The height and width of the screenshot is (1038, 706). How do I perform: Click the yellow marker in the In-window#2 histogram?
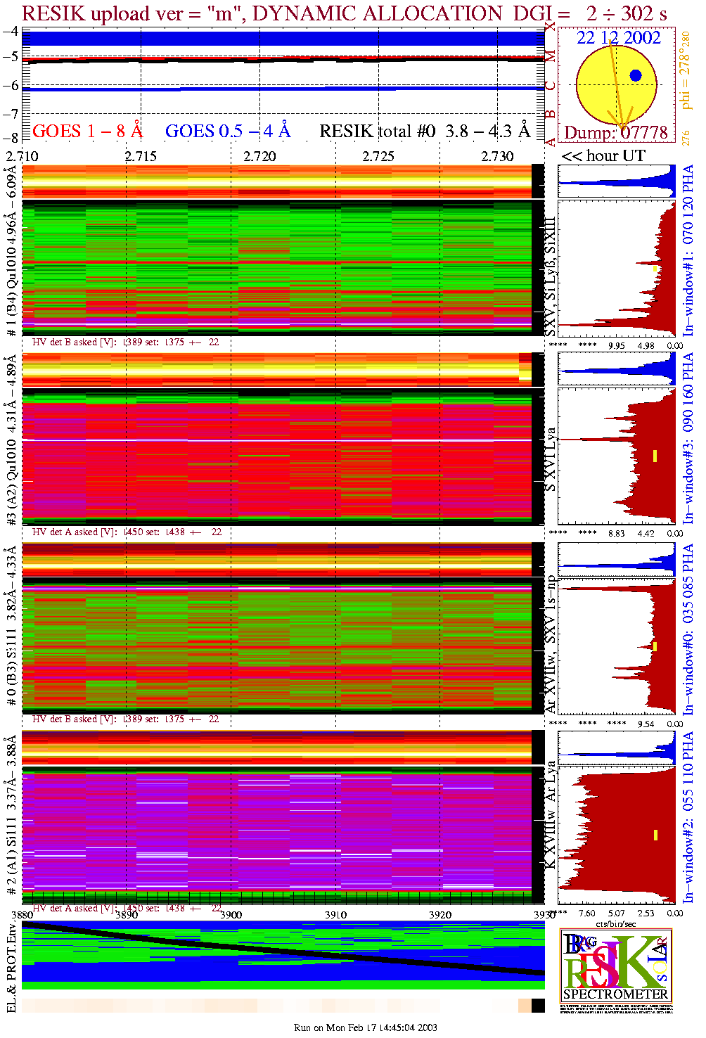pyautogui.click(x=655, y=835)
